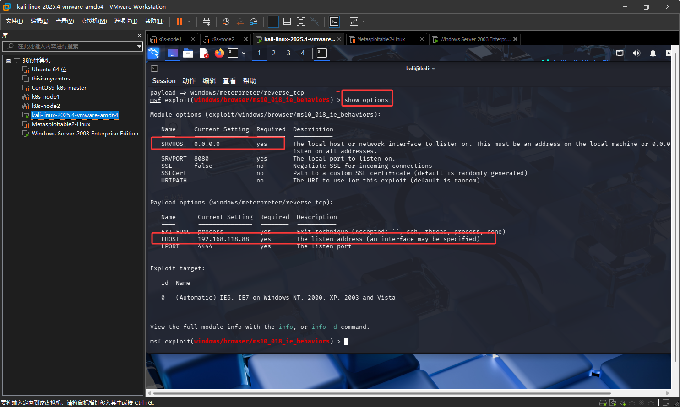The height and width of the screenshot is (407, 680).
Task: Open the stretch guest dropdown arrow
Action: point(364,21)
